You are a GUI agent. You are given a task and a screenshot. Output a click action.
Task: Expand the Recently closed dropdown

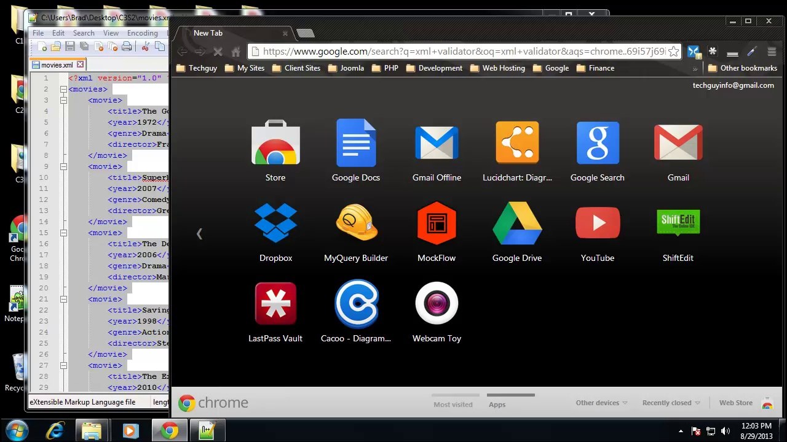(671, 403)
